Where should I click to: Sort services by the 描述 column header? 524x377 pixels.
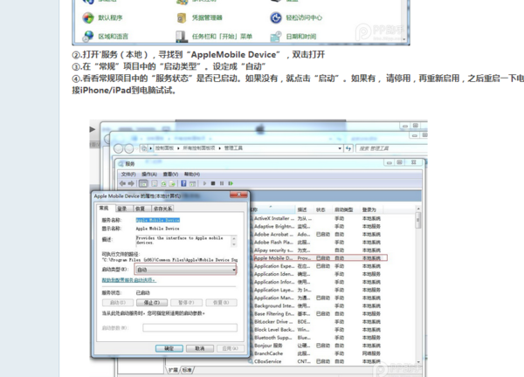pos(302,209)
